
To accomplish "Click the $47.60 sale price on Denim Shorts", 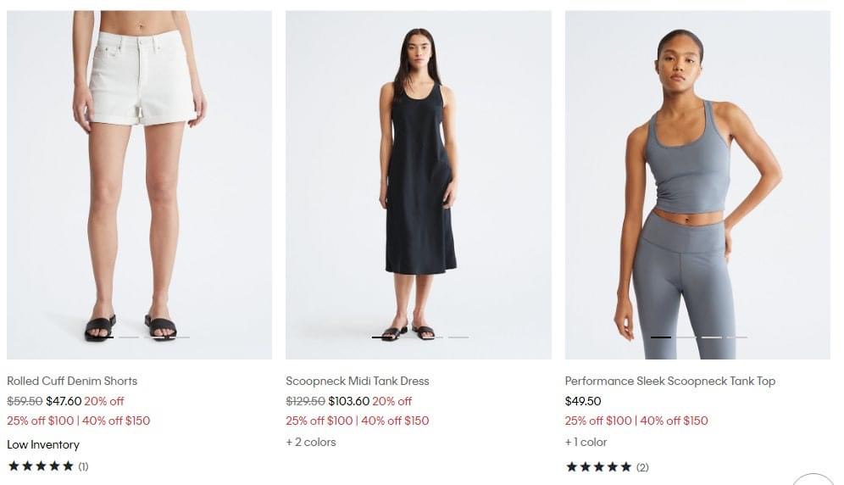I will (x=64, y=401).
